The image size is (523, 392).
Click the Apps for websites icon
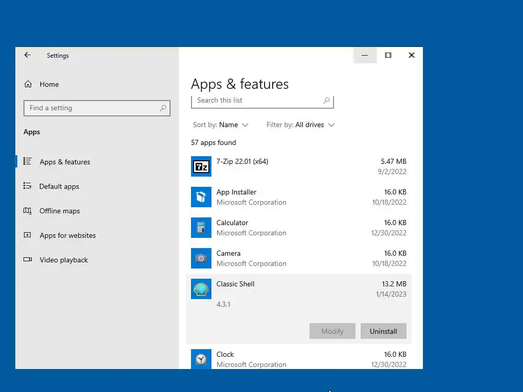(28, 235)
